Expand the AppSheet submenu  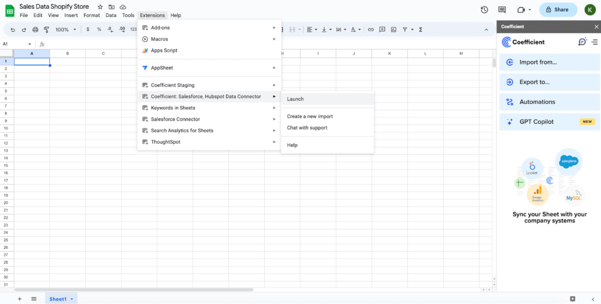pyautogui.click(x=210, y=68)
